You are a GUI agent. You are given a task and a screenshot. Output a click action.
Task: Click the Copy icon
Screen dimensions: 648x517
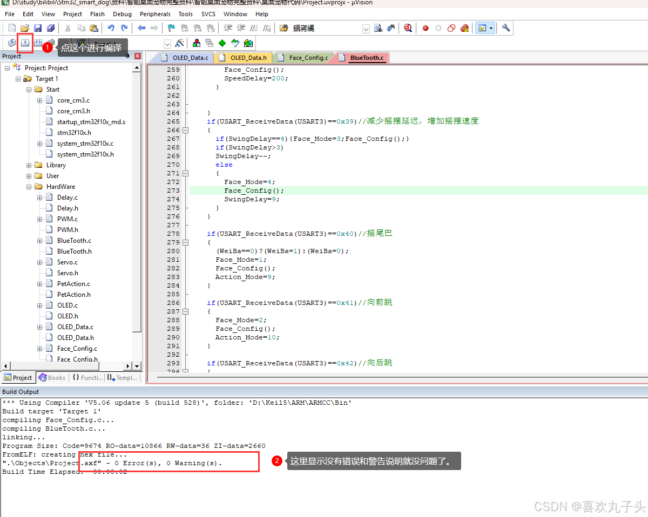81,28
